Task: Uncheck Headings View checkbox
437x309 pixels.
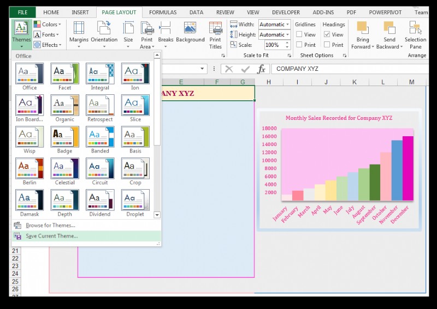Action: point(327,34)
